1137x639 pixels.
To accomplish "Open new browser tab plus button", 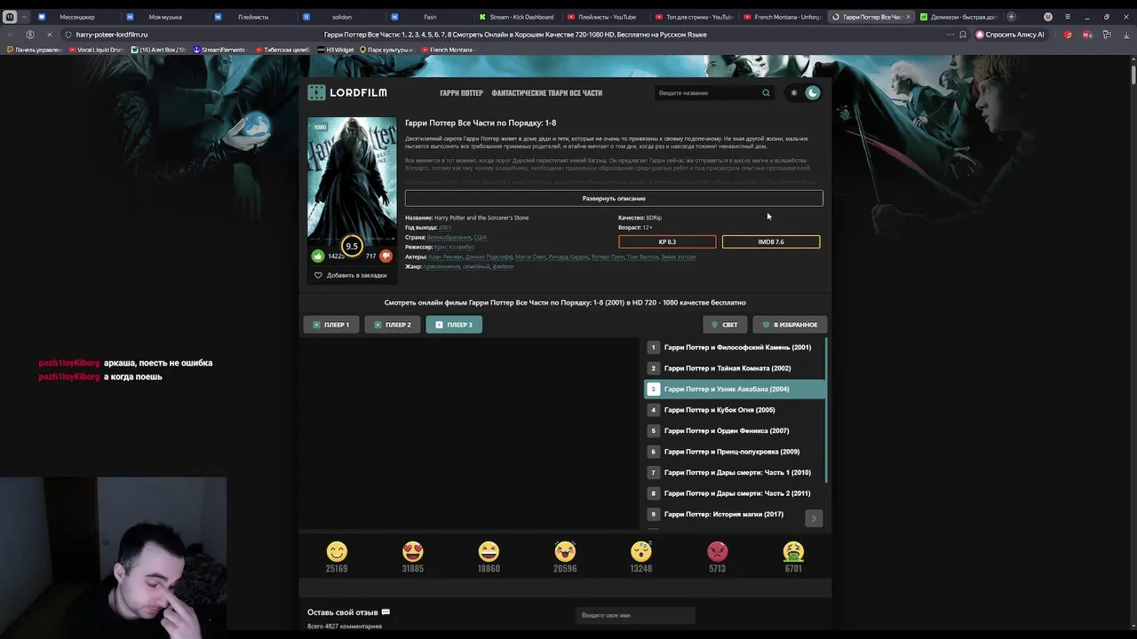I will point(1011,17).
